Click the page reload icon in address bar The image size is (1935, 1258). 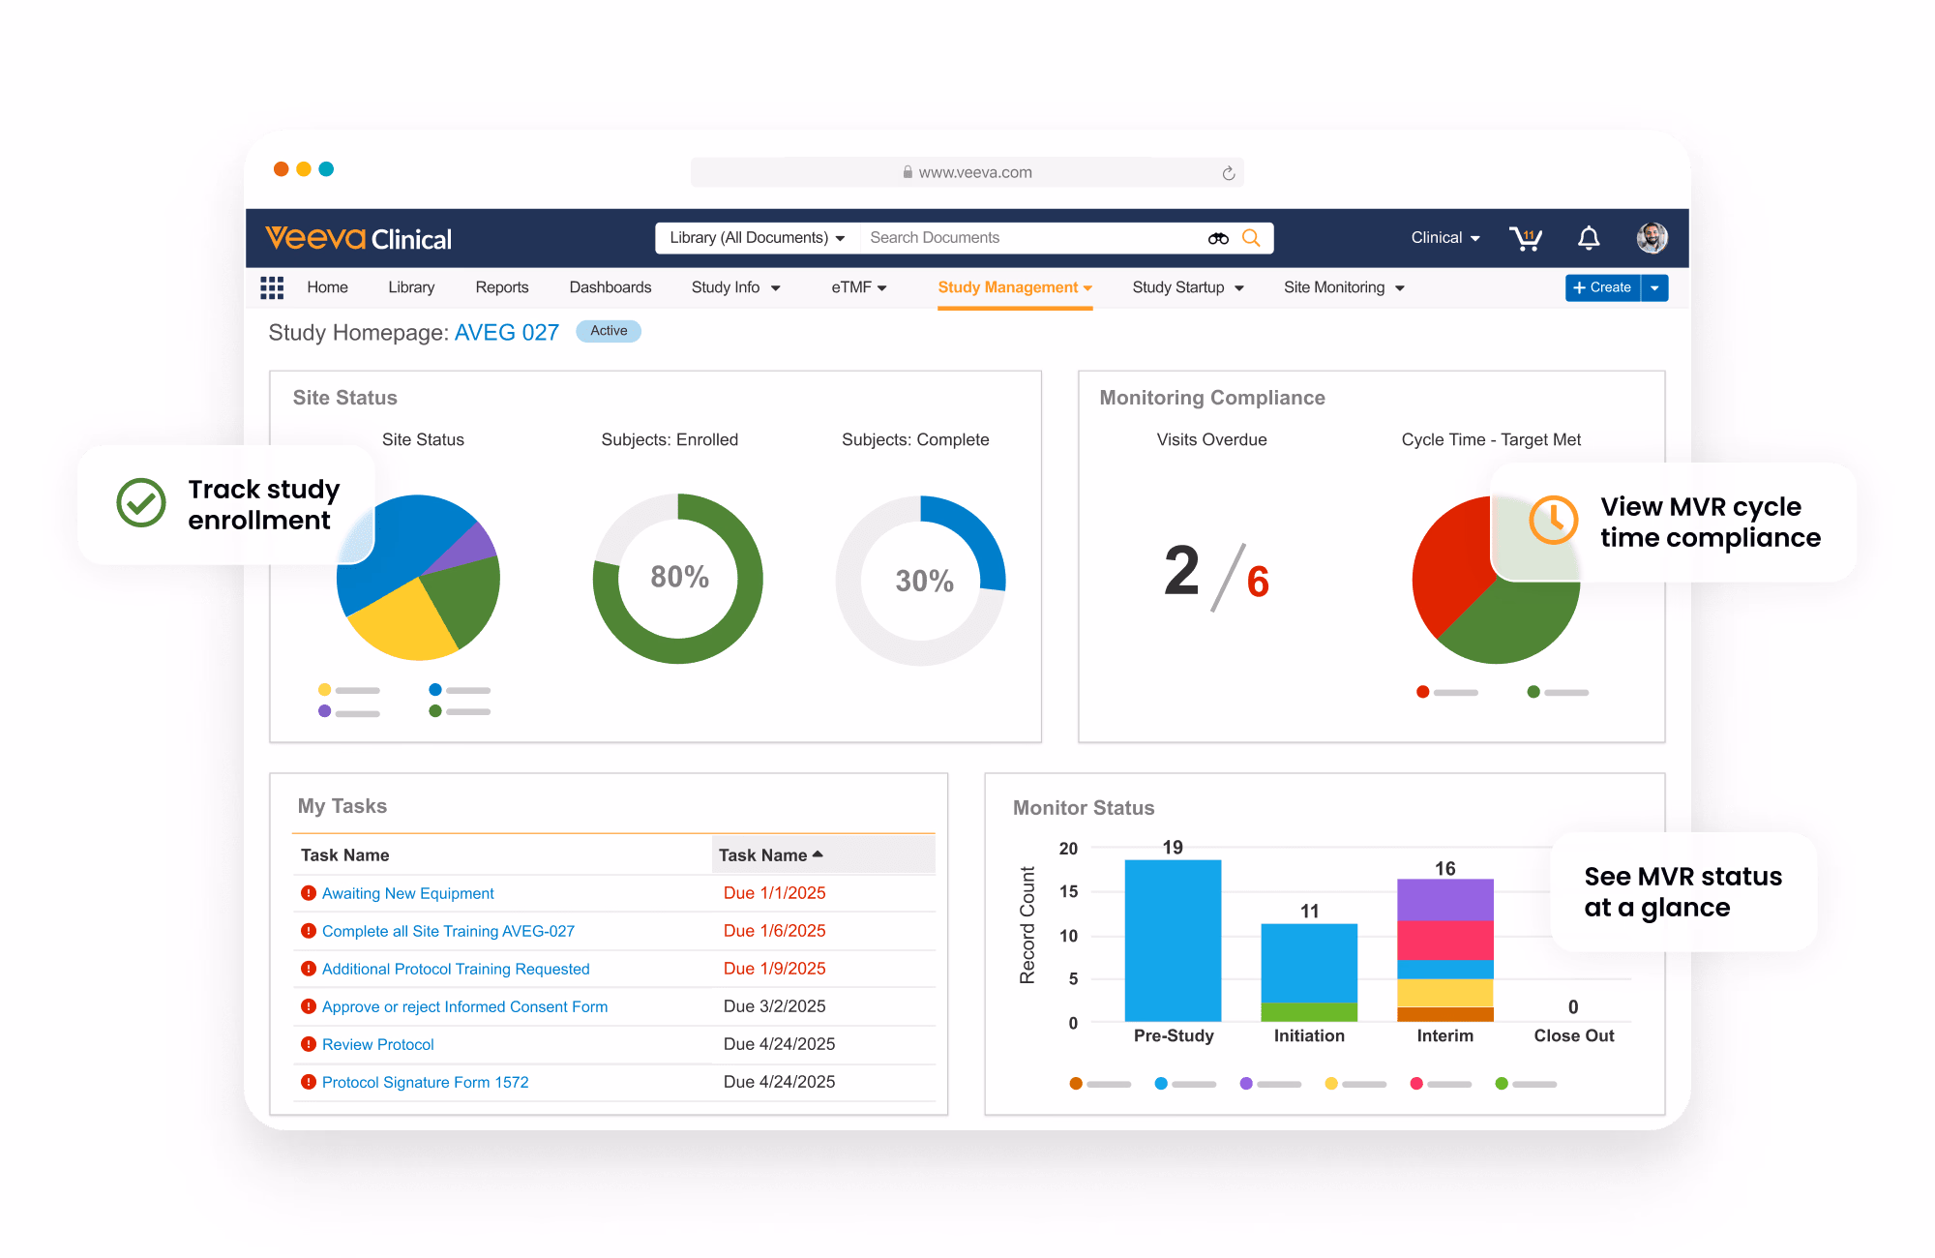1230,171
